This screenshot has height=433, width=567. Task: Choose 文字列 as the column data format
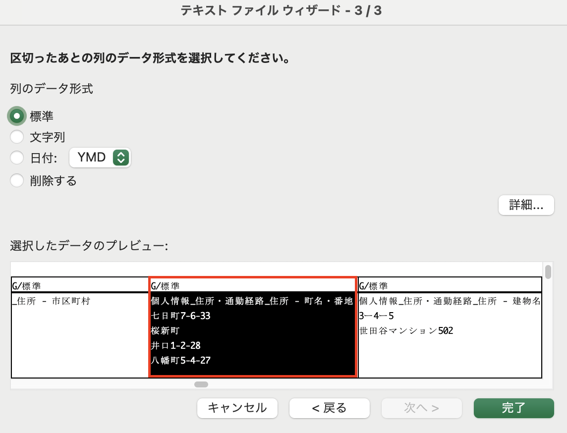pyautogui.click(x=16, y=137)
